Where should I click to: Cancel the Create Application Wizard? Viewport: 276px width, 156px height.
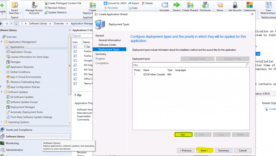[243, 151]
